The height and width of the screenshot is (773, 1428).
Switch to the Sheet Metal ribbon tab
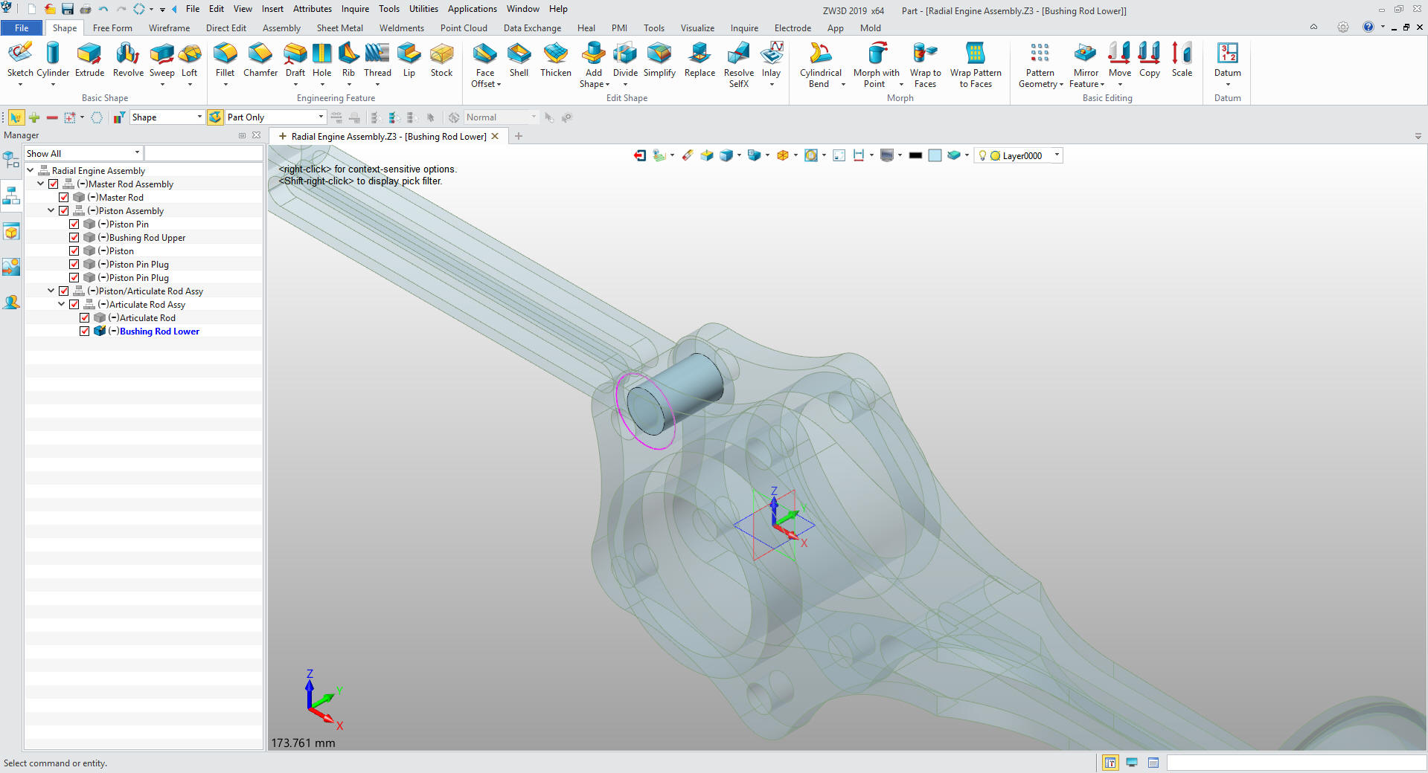(x=339, y=28)
